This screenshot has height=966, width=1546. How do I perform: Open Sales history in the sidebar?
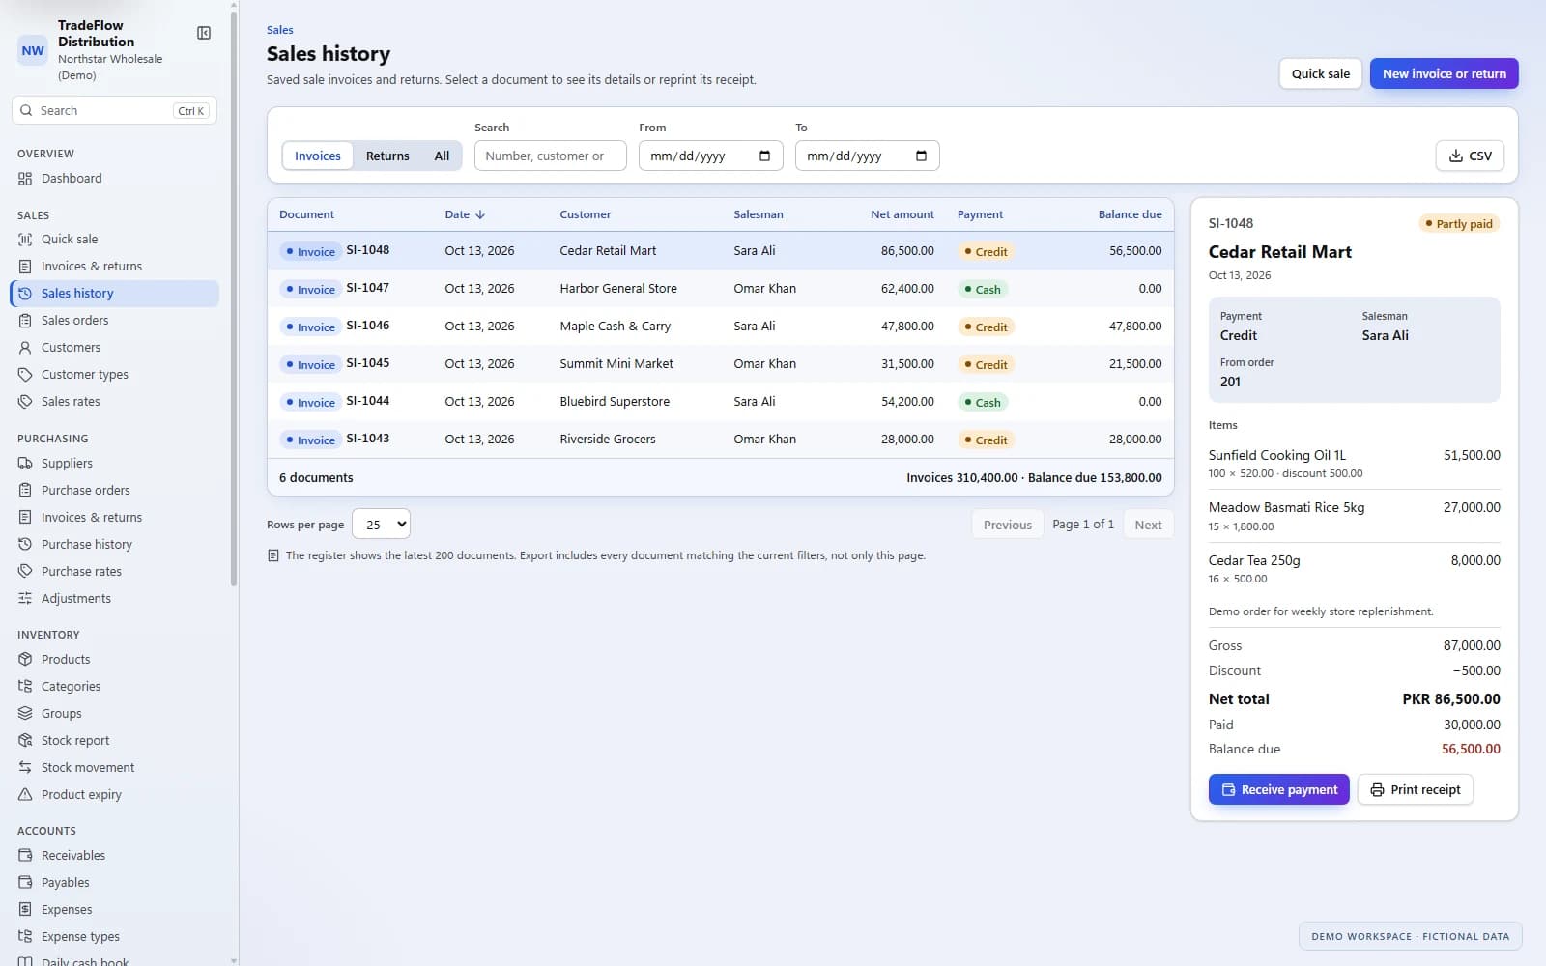(115, 294)
